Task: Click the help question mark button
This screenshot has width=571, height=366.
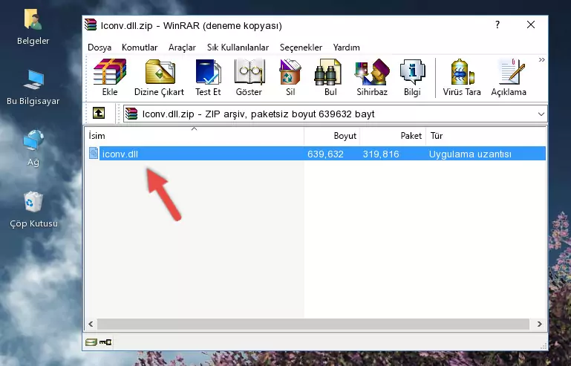Action: pyautogui.click(x=497, y=24)
